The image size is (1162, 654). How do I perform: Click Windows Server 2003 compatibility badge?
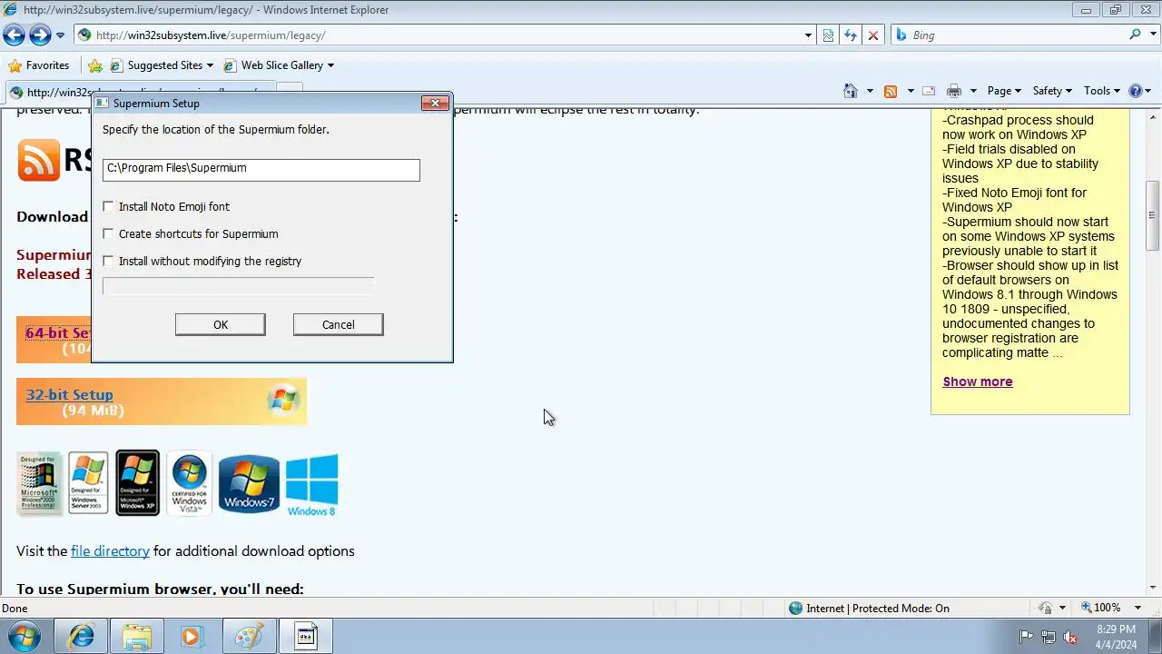(x=88, y=483)
